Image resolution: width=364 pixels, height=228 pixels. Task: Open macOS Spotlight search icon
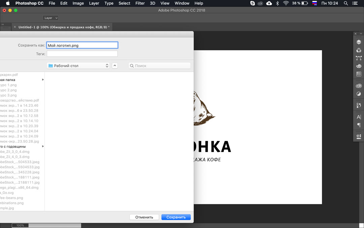tap(346, 3)
